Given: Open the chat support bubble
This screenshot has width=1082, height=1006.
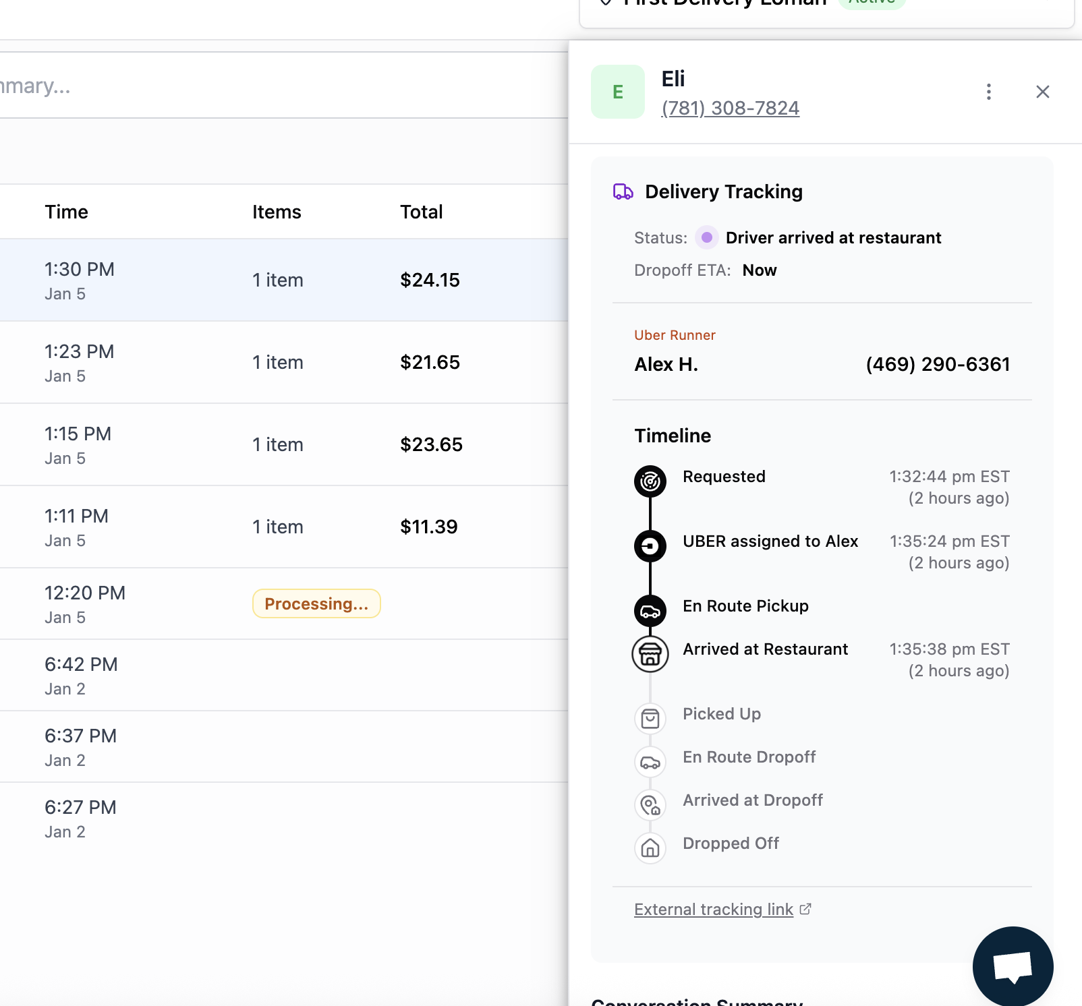Looking at the screenshot, I should point(1013,966).
